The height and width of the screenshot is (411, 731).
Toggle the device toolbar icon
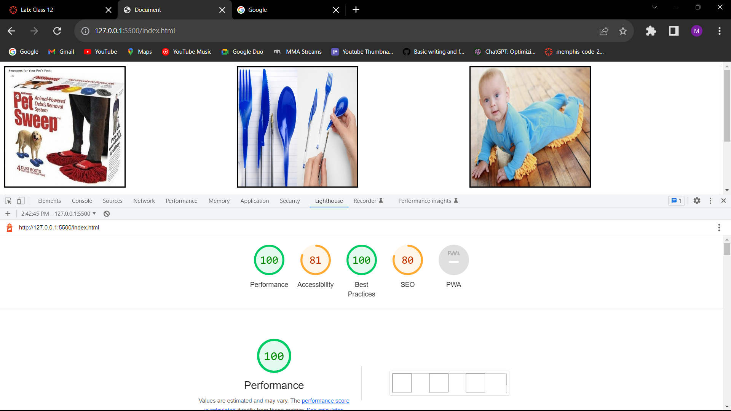coord(21,201)
